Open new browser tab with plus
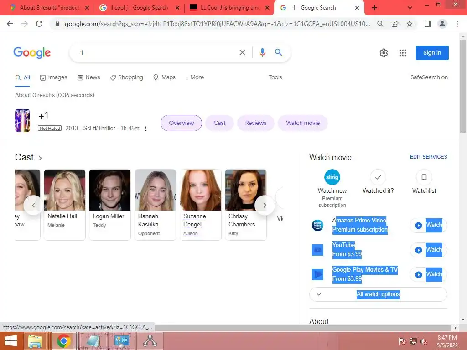Viewport: 467px width, 350px height. [x=374, y=8]
